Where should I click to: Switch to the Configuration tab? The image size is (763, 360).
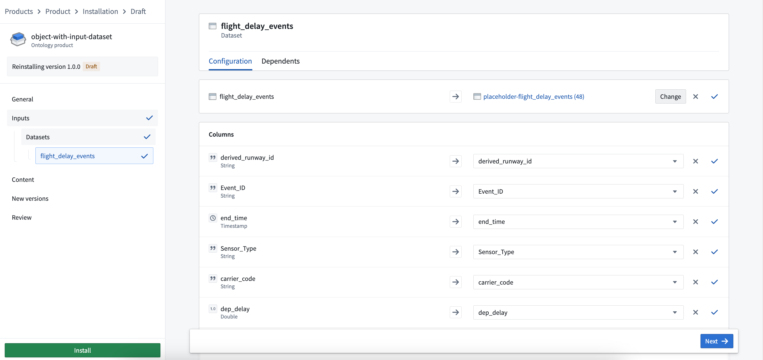tap(230, 61)
